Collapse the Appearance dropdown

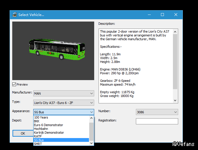(x=92, y=112)
